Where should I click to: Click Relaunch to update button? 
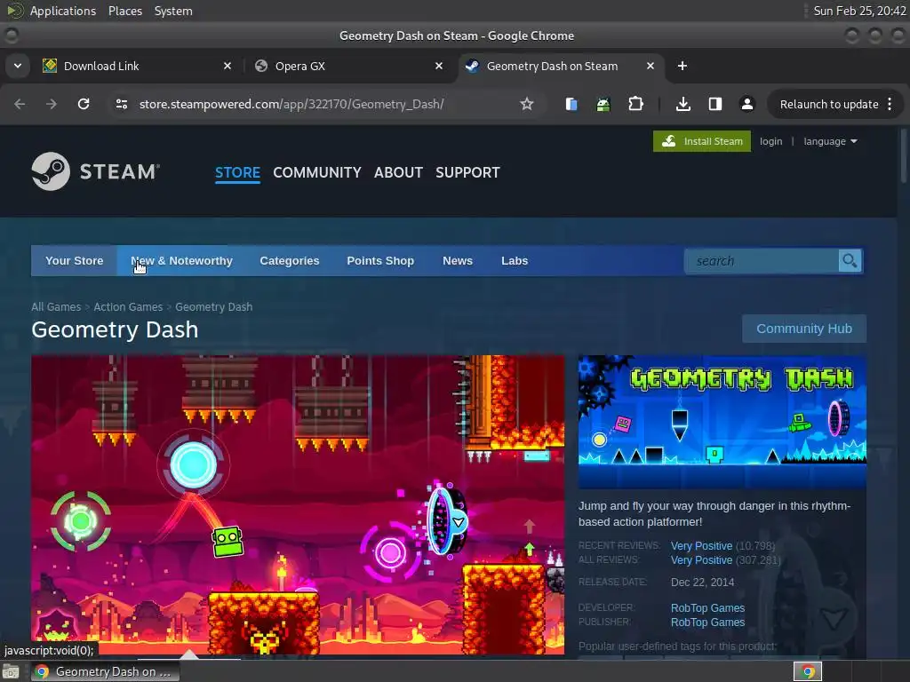829,105
